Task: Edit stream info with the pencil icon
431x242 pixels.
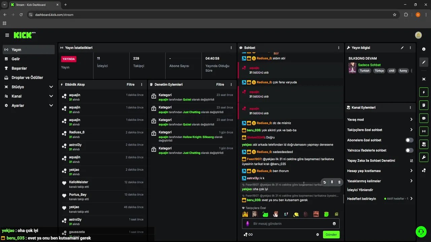Action: (x=402, y=48)
